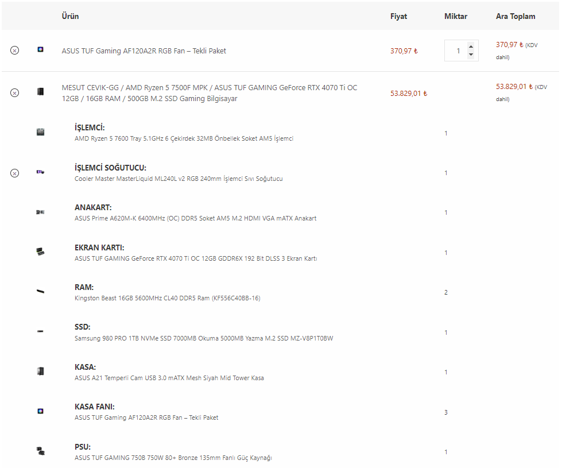Click the RAM quantity value 2
The width and height of the screenshot is (562, 468).
pyautogui.click(x=446, y=293)
